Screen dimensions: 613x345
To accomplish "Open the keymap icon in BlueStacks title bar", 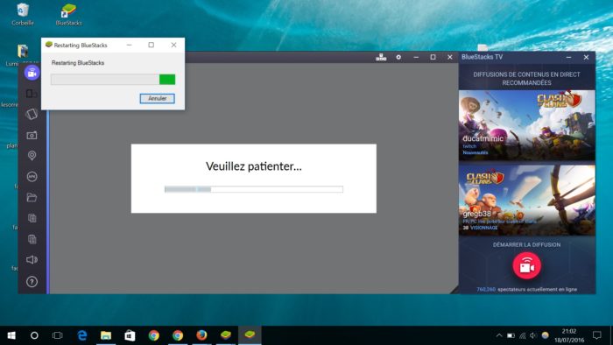I will pyautogui.click(x=381, y=57).
